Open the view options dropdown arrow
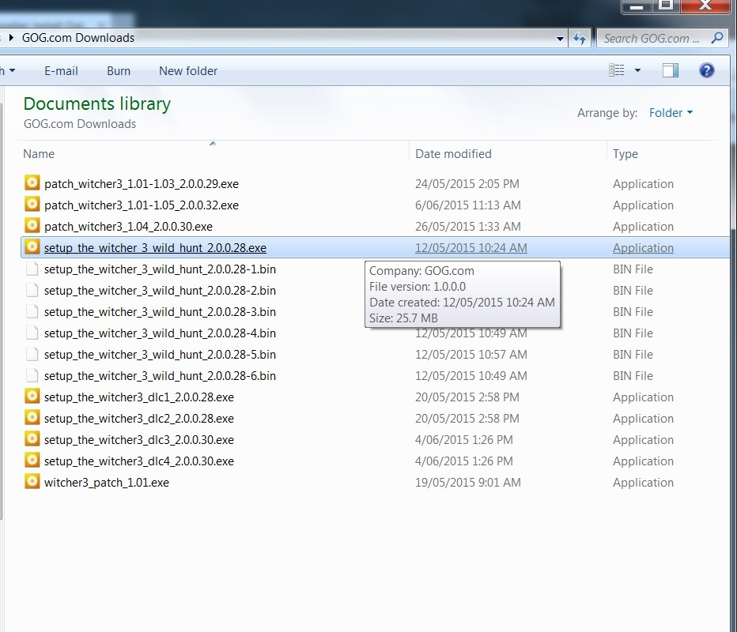Image resolution: width=737 pixels, height=632 pixels. (637, 70)
